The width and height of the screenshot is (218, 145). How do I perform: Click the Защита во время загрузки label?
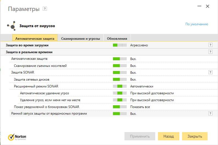pyautogui.click(x=27, y=45)
